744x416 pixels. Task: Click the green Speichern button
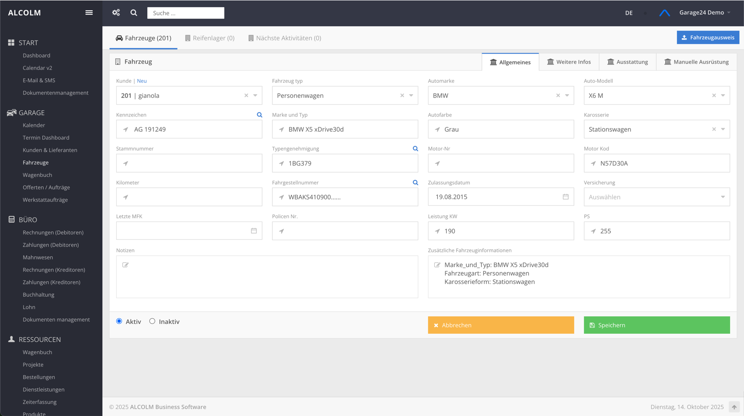coord(656,325)
